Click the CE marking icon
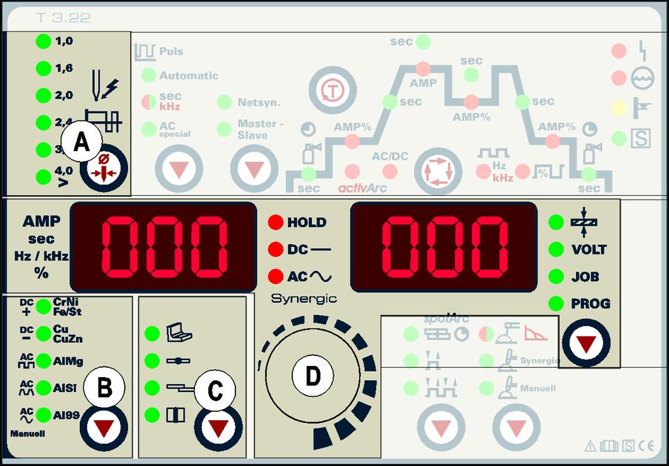Viewport: 669px width, 466px height. [x=646, y=446]
